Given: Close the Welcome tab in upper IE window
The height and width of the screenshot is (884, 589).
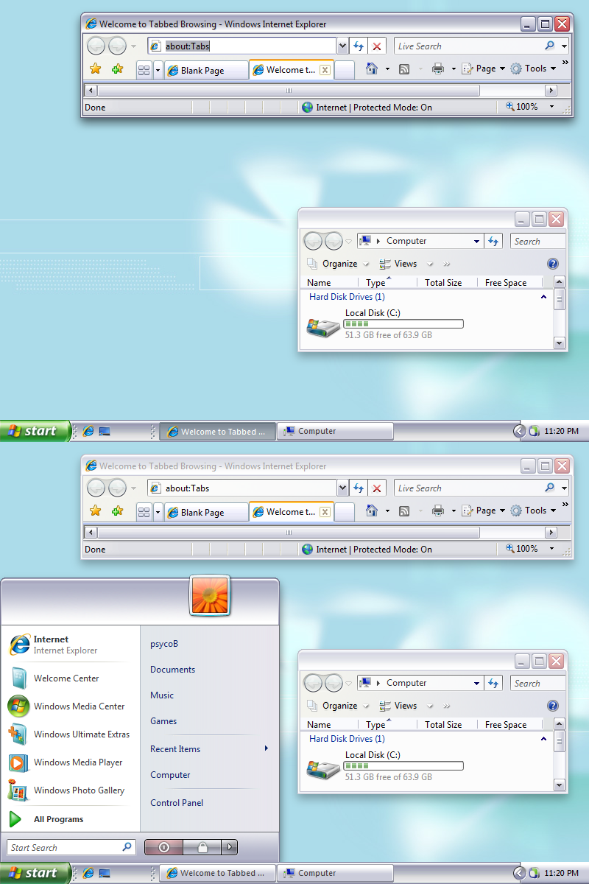Looking at the screenshot, I should click(325, 71).
